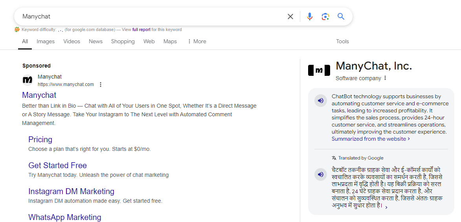
Task: Open the Tools filter button
Action: (x=342, y=41)
